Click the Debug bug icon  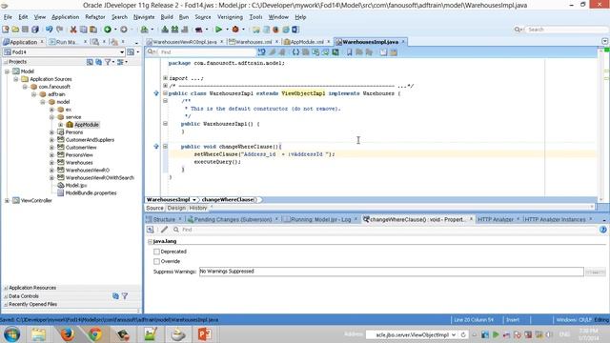235,30
